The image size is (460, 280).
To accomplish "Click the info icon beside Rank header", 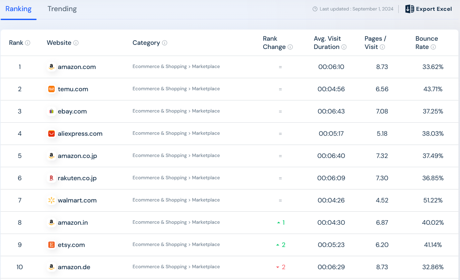I will pyautogui.click(x=28, y=43).
